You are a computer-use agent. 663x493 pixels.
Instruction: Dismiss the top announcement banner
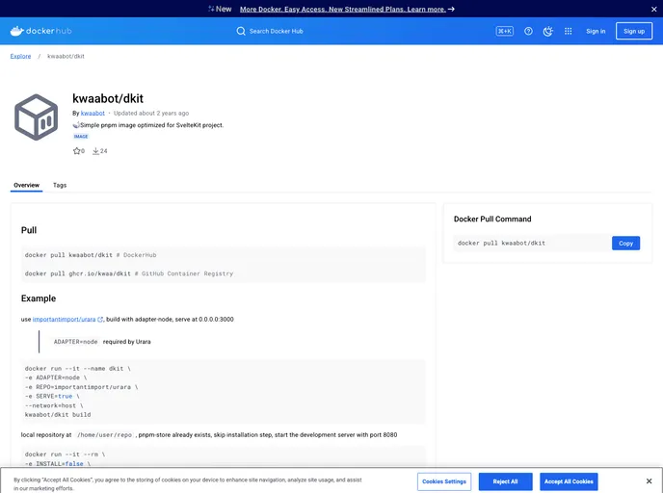[653, 9]
